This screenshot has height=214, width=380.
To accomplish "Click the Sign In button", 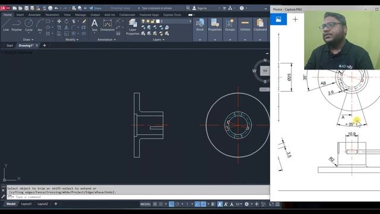I will coord(200,8).
